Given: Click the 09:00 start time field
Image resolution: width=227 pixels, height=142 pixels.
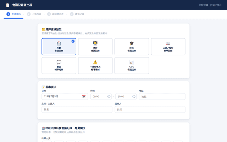Looking at the screenshot, I should click(101, 97).
